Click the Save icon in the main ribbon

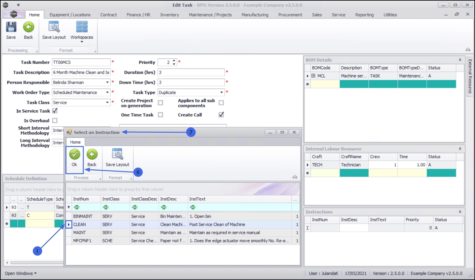point(11,27)
